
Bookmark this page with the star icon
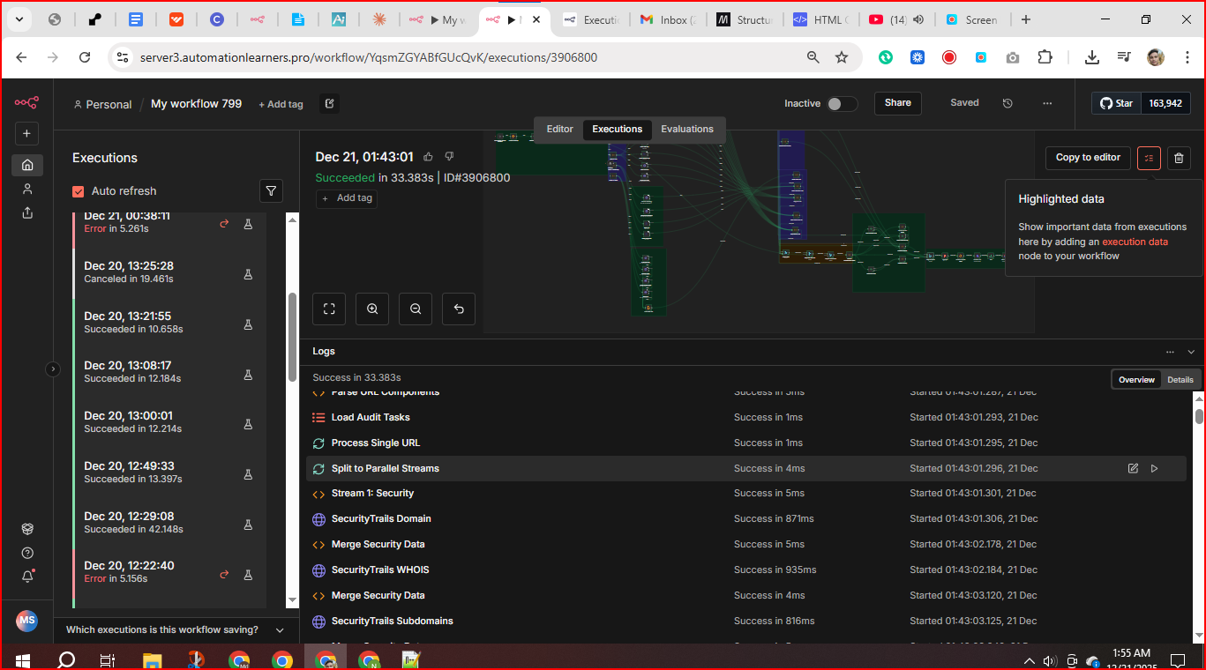coord(842,57)
